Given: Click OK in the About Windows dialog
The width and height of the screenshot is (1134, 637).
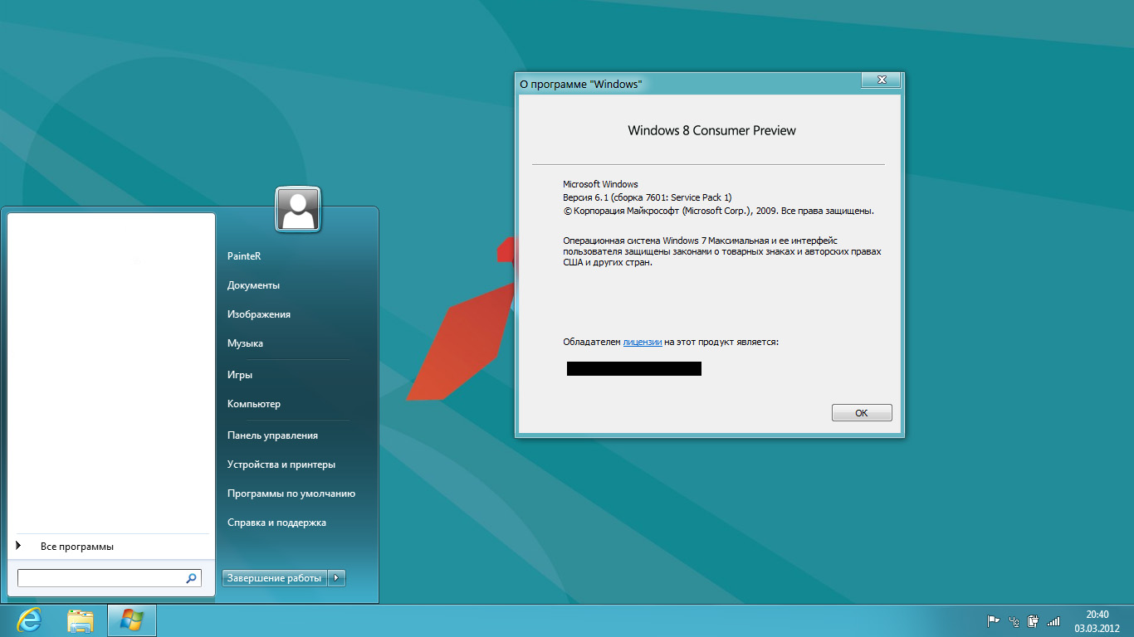Looking at the screenshot, I should [x=862, y=412].
